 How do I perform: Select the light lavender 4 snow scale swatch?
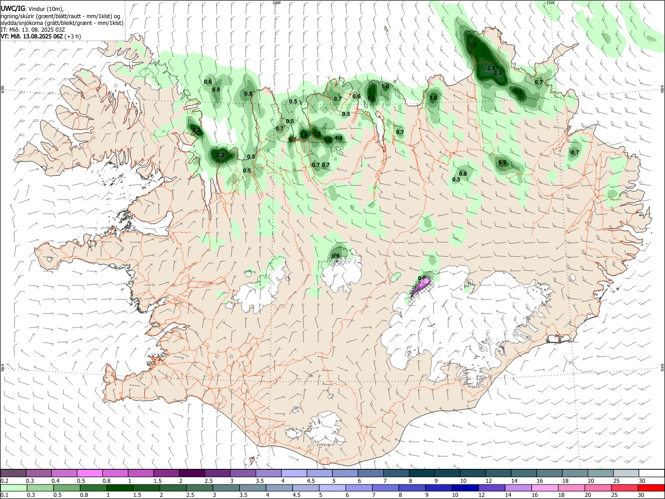point(294,473)
